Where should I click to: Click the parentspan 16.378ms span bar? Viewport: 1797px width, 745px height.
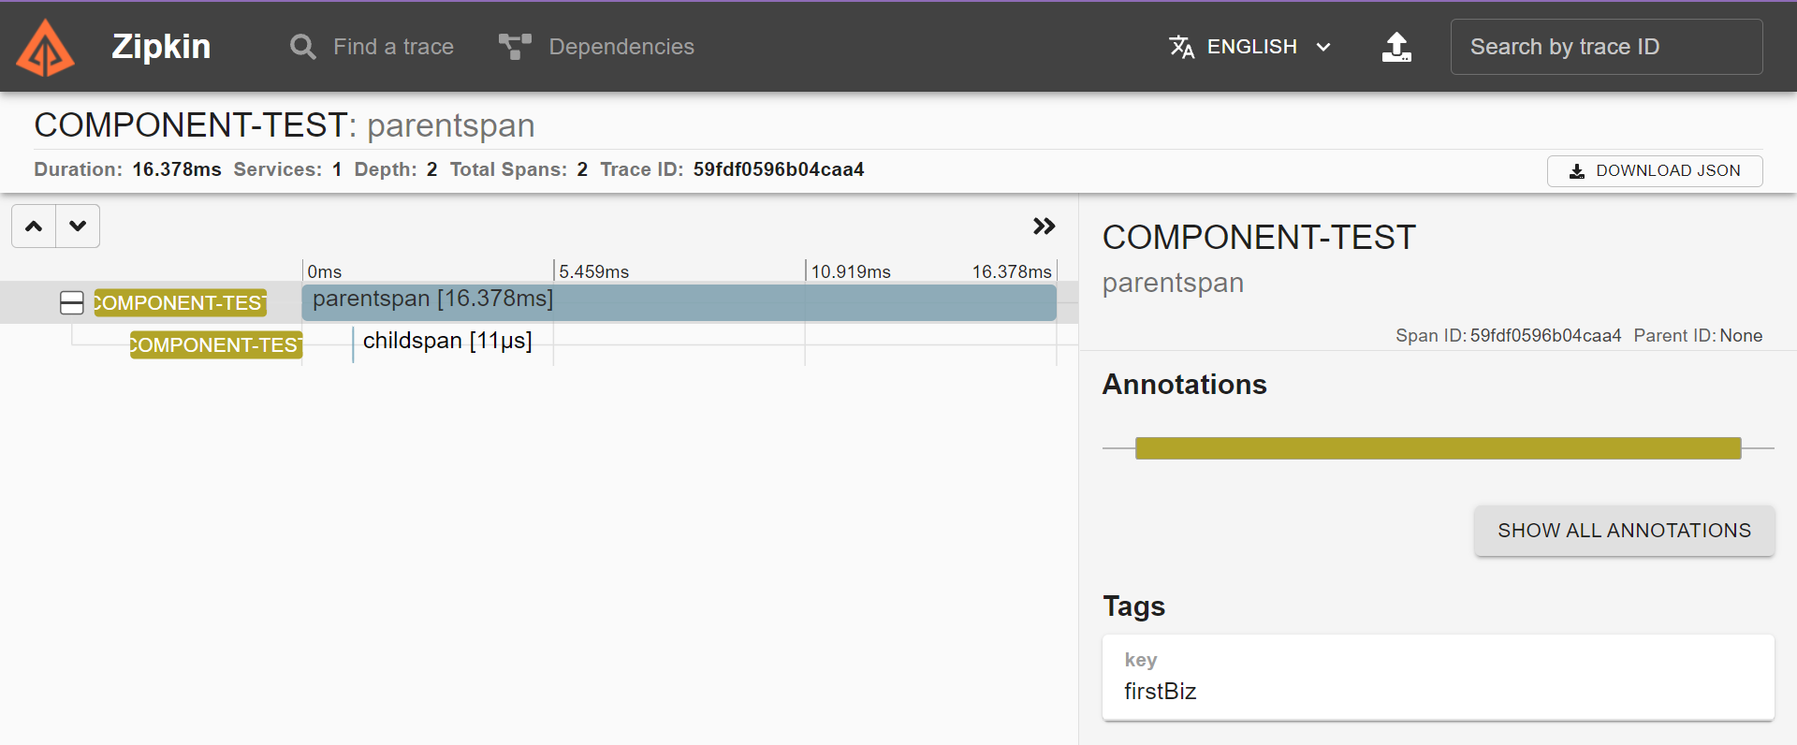(679, 303)
